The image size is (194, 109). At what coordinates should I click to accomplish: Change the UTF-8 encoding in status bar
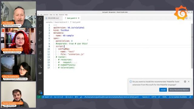(x=154, y=97)
